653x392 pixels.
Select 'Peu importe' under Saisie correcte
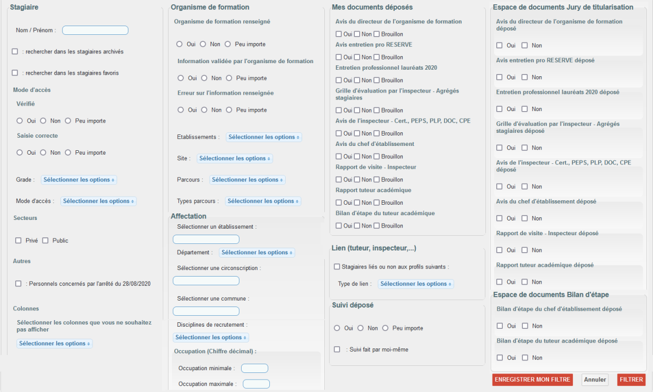point(68,153)
